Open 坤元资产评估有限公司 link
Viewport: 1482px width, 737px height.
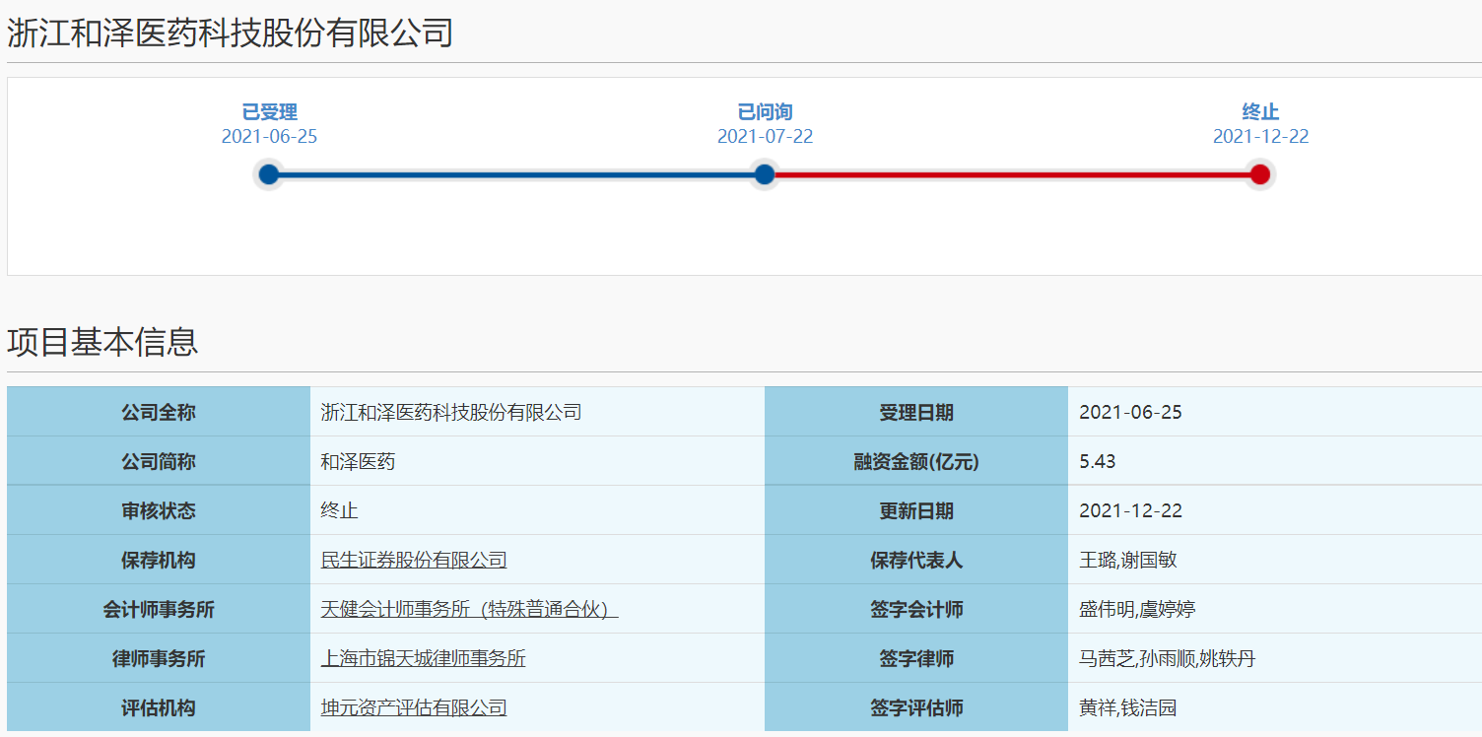point(414,707)
